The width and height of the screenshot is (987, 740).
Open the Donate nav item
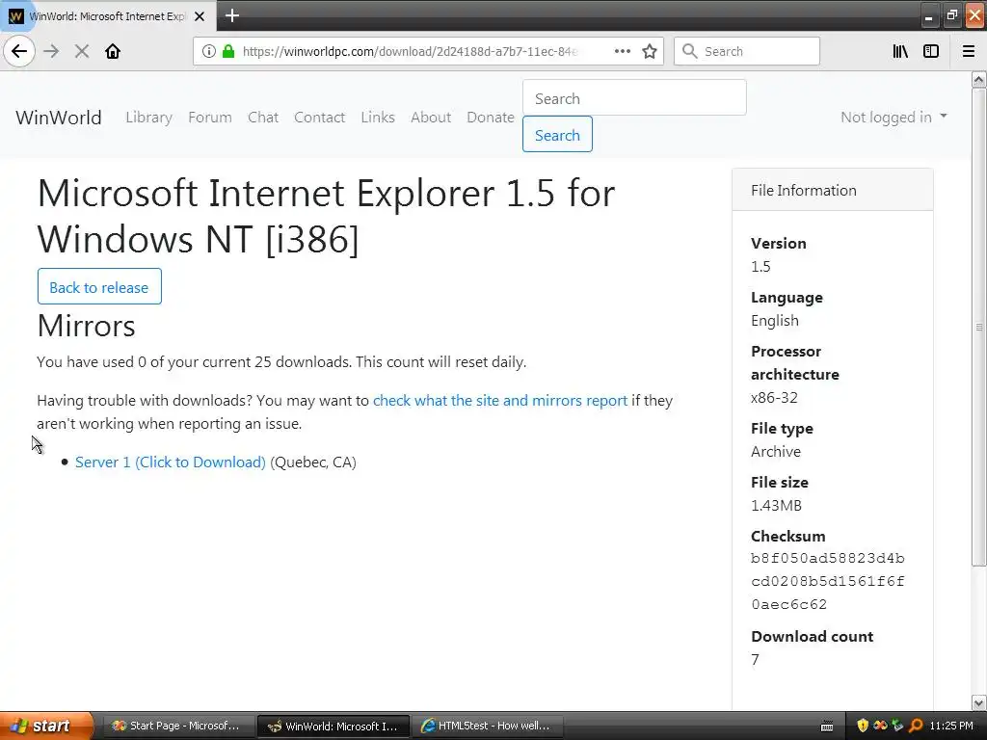[x=491, y=118]
